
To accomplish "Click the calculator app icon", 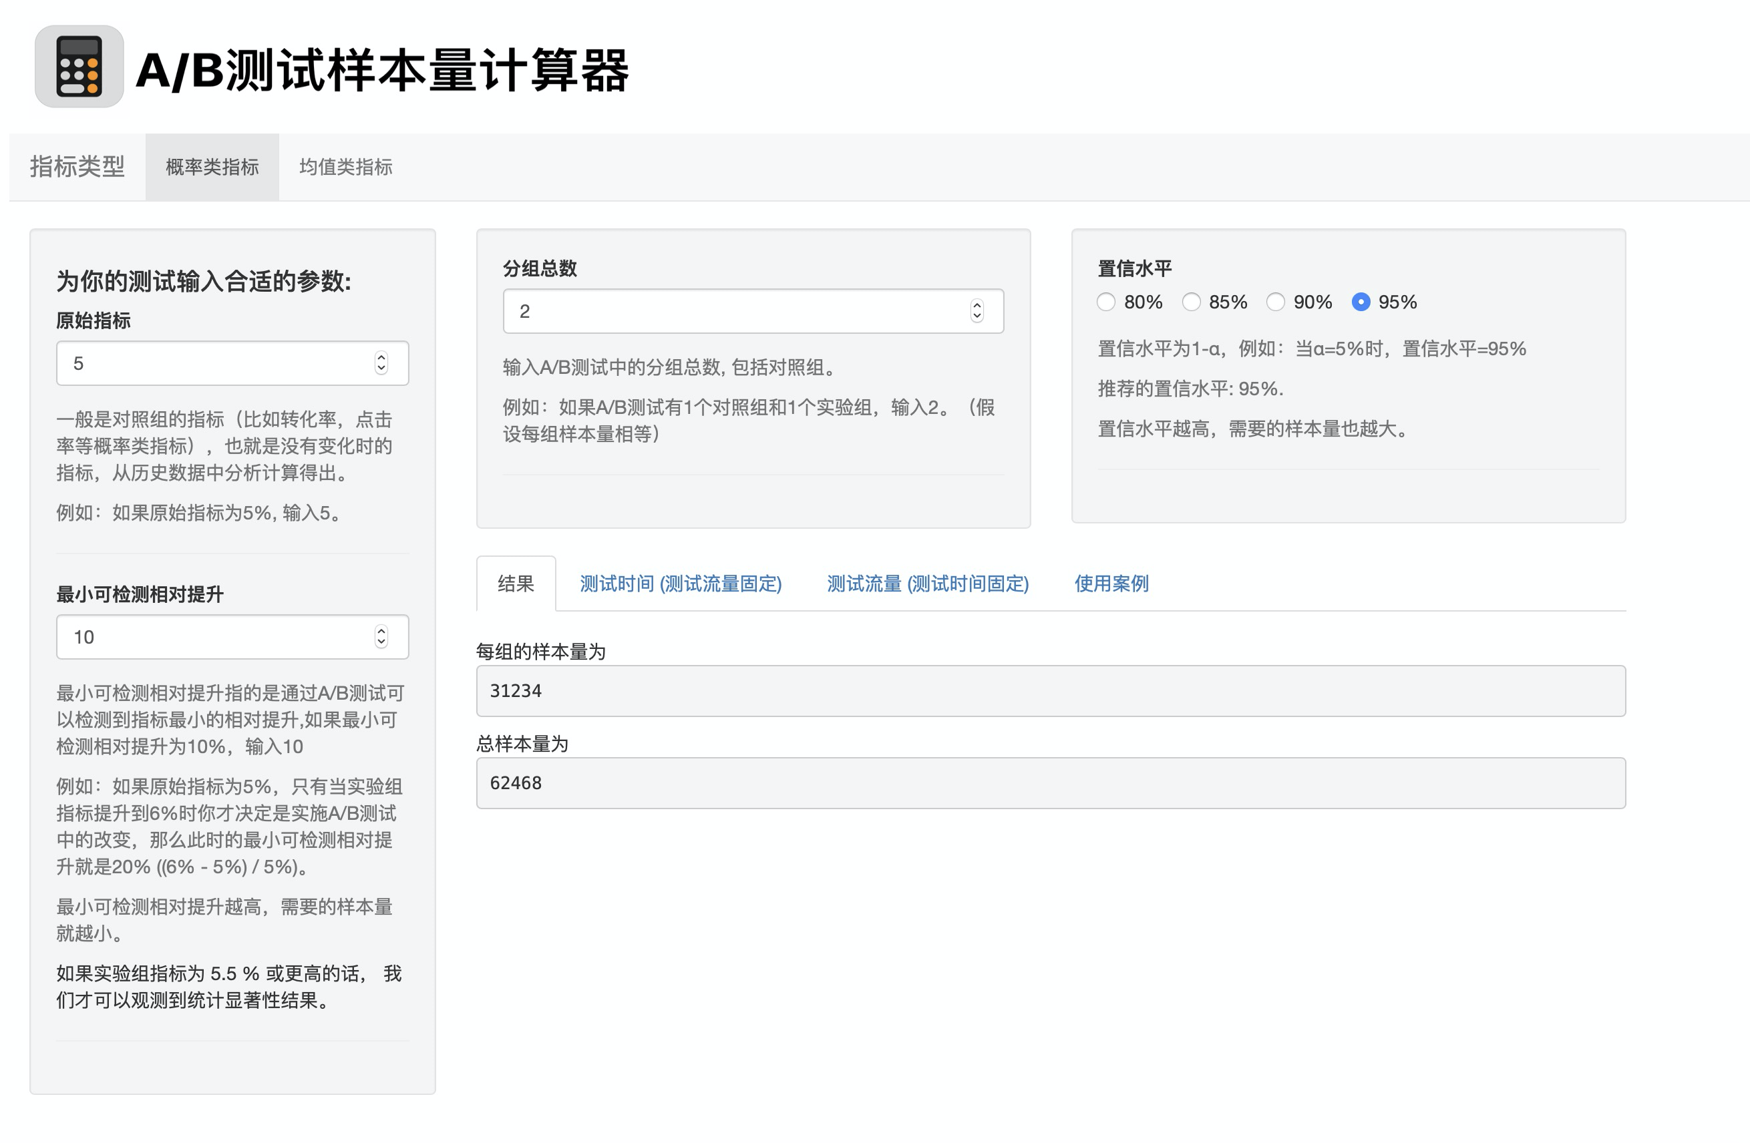I will point(79,67).
